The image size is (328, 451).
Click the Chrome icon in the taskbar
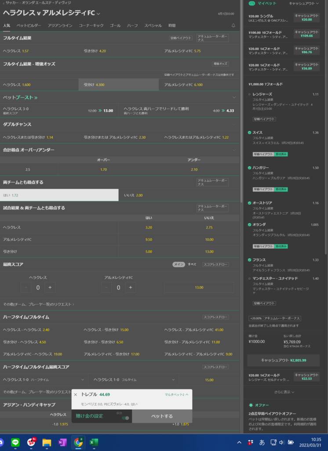[78, 442]
